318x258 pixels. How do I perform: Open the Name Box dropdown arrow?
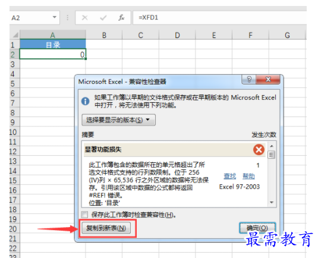(55, 17)
